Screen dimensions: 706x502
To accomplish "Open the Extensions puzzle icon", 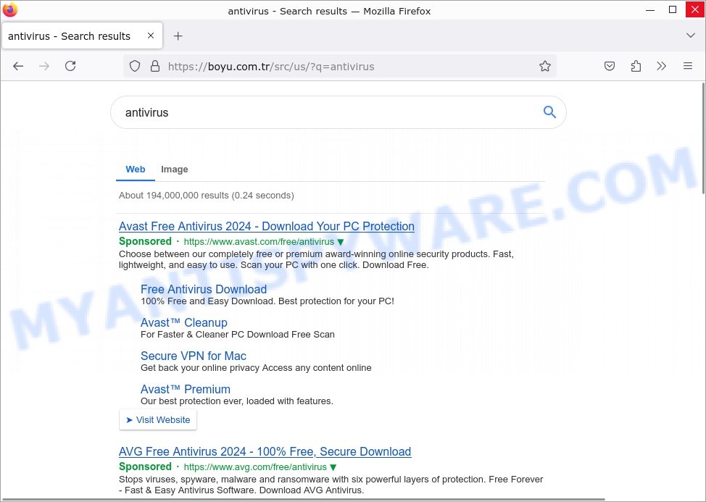I will pyautogui.click(x=636, y=66).
